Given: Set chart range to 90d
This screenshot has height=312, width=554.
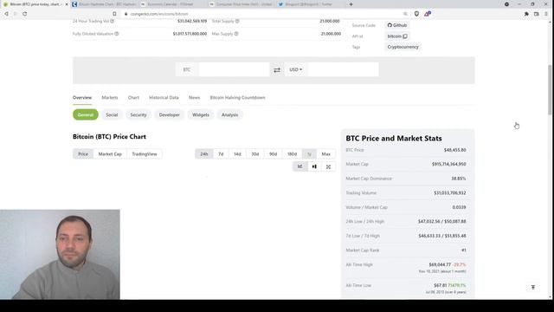Looking at the screenshot, I should click(274, 154).
